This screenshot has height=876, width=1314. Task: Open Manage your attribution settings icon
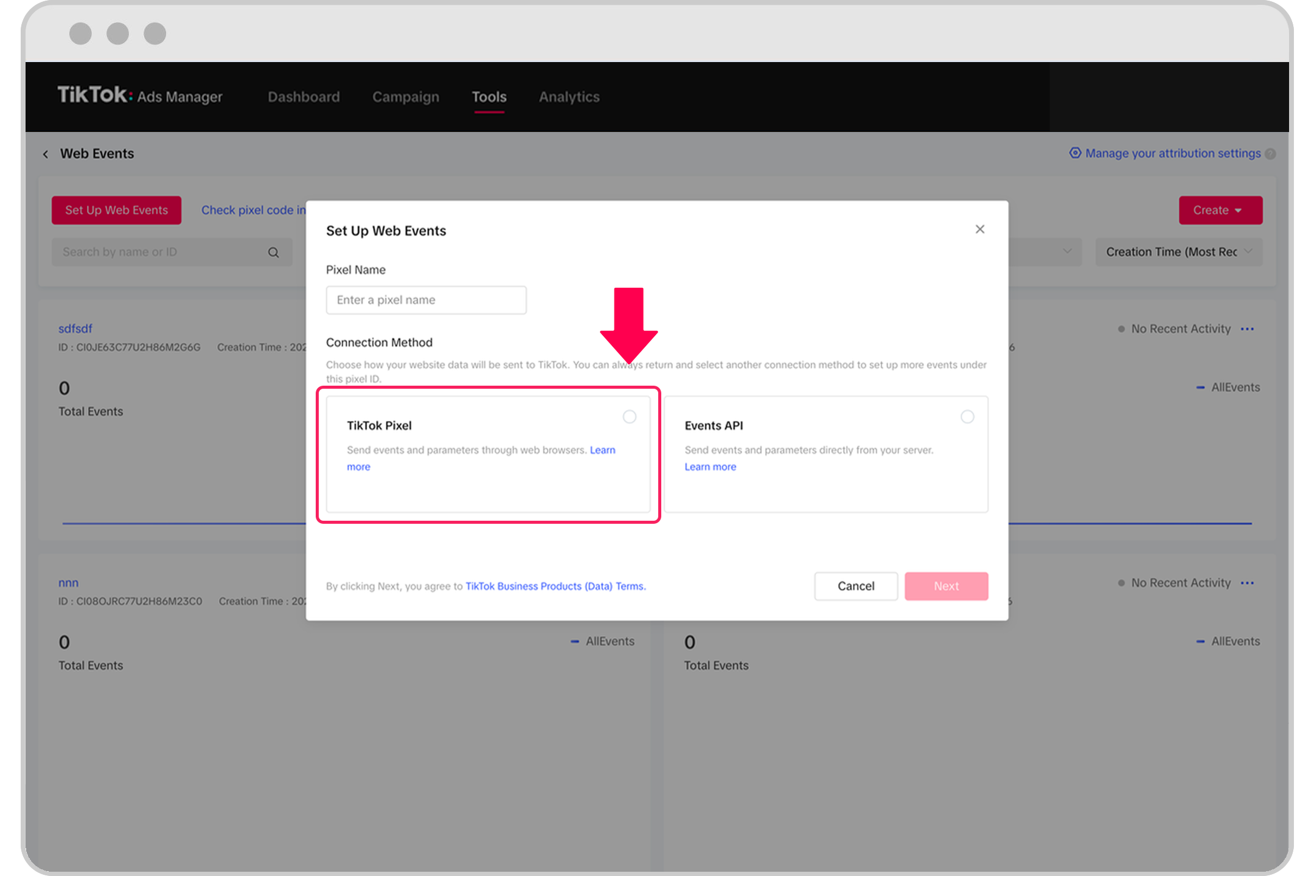pyautogui.click(x=1075, y=153)
